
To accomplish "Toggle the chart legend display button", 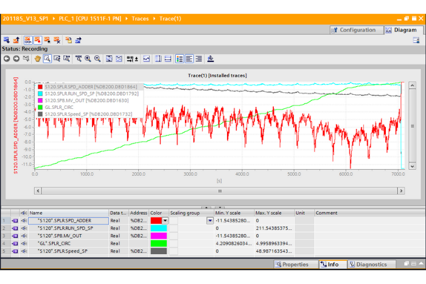I will 180,59.
